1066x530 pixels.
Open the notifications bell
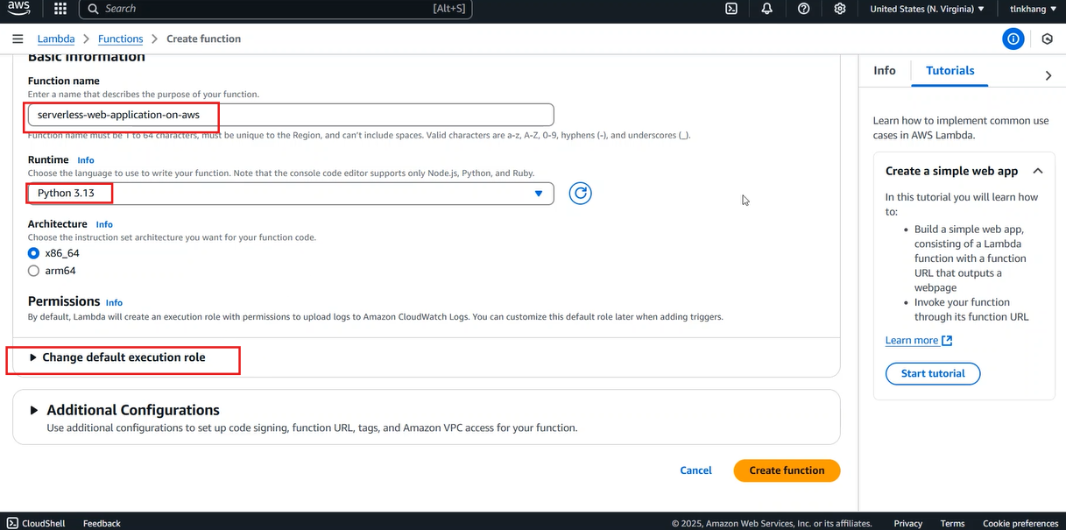pyautogui.click(x=767, y=9)
